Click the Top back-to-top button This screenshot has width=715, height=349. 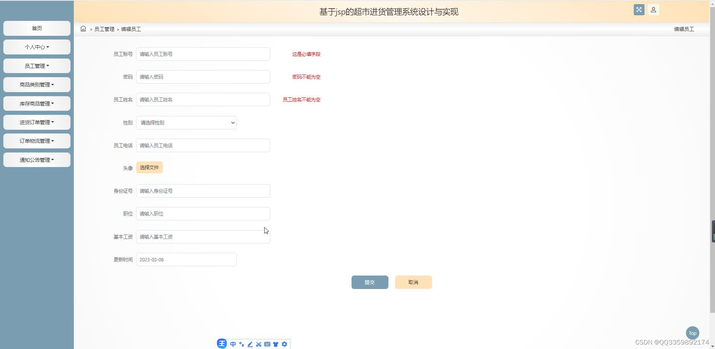point(693,333)
